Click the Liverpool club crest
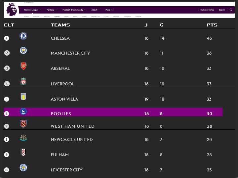 [23, 81]
